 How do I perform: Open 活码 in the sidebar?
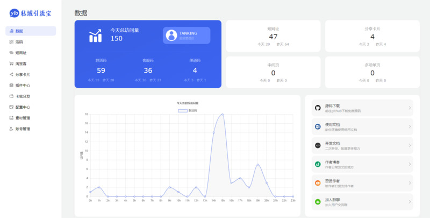tap(19, 42)
